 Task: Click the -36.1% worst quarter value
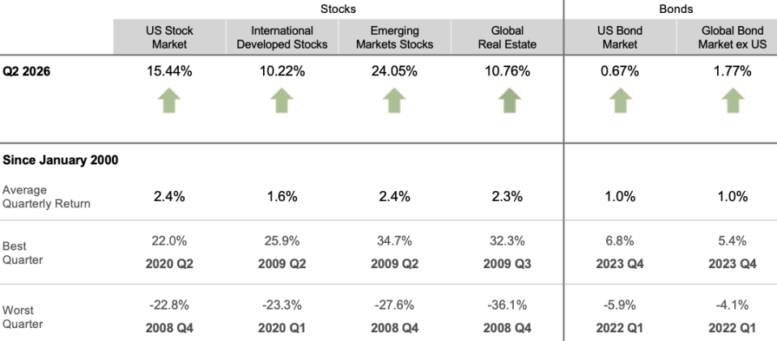coord(507,305)
